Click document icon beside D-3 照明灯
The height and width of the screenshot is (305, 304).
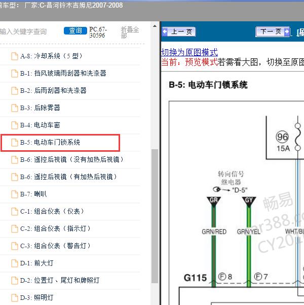point(15,298)
